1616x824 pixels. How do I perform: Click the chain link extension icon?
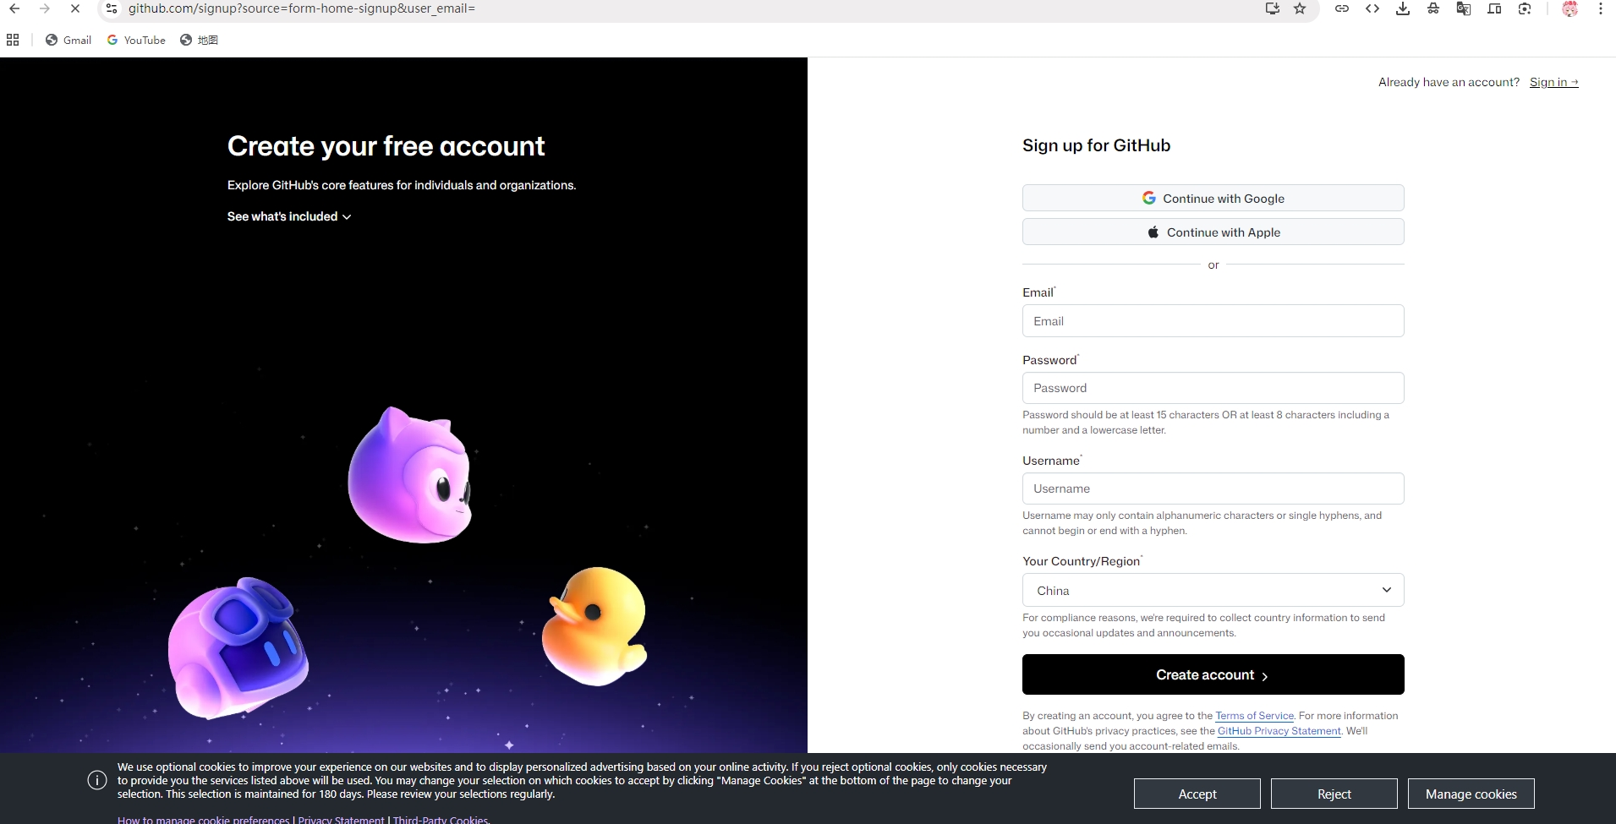[1342, 8]
